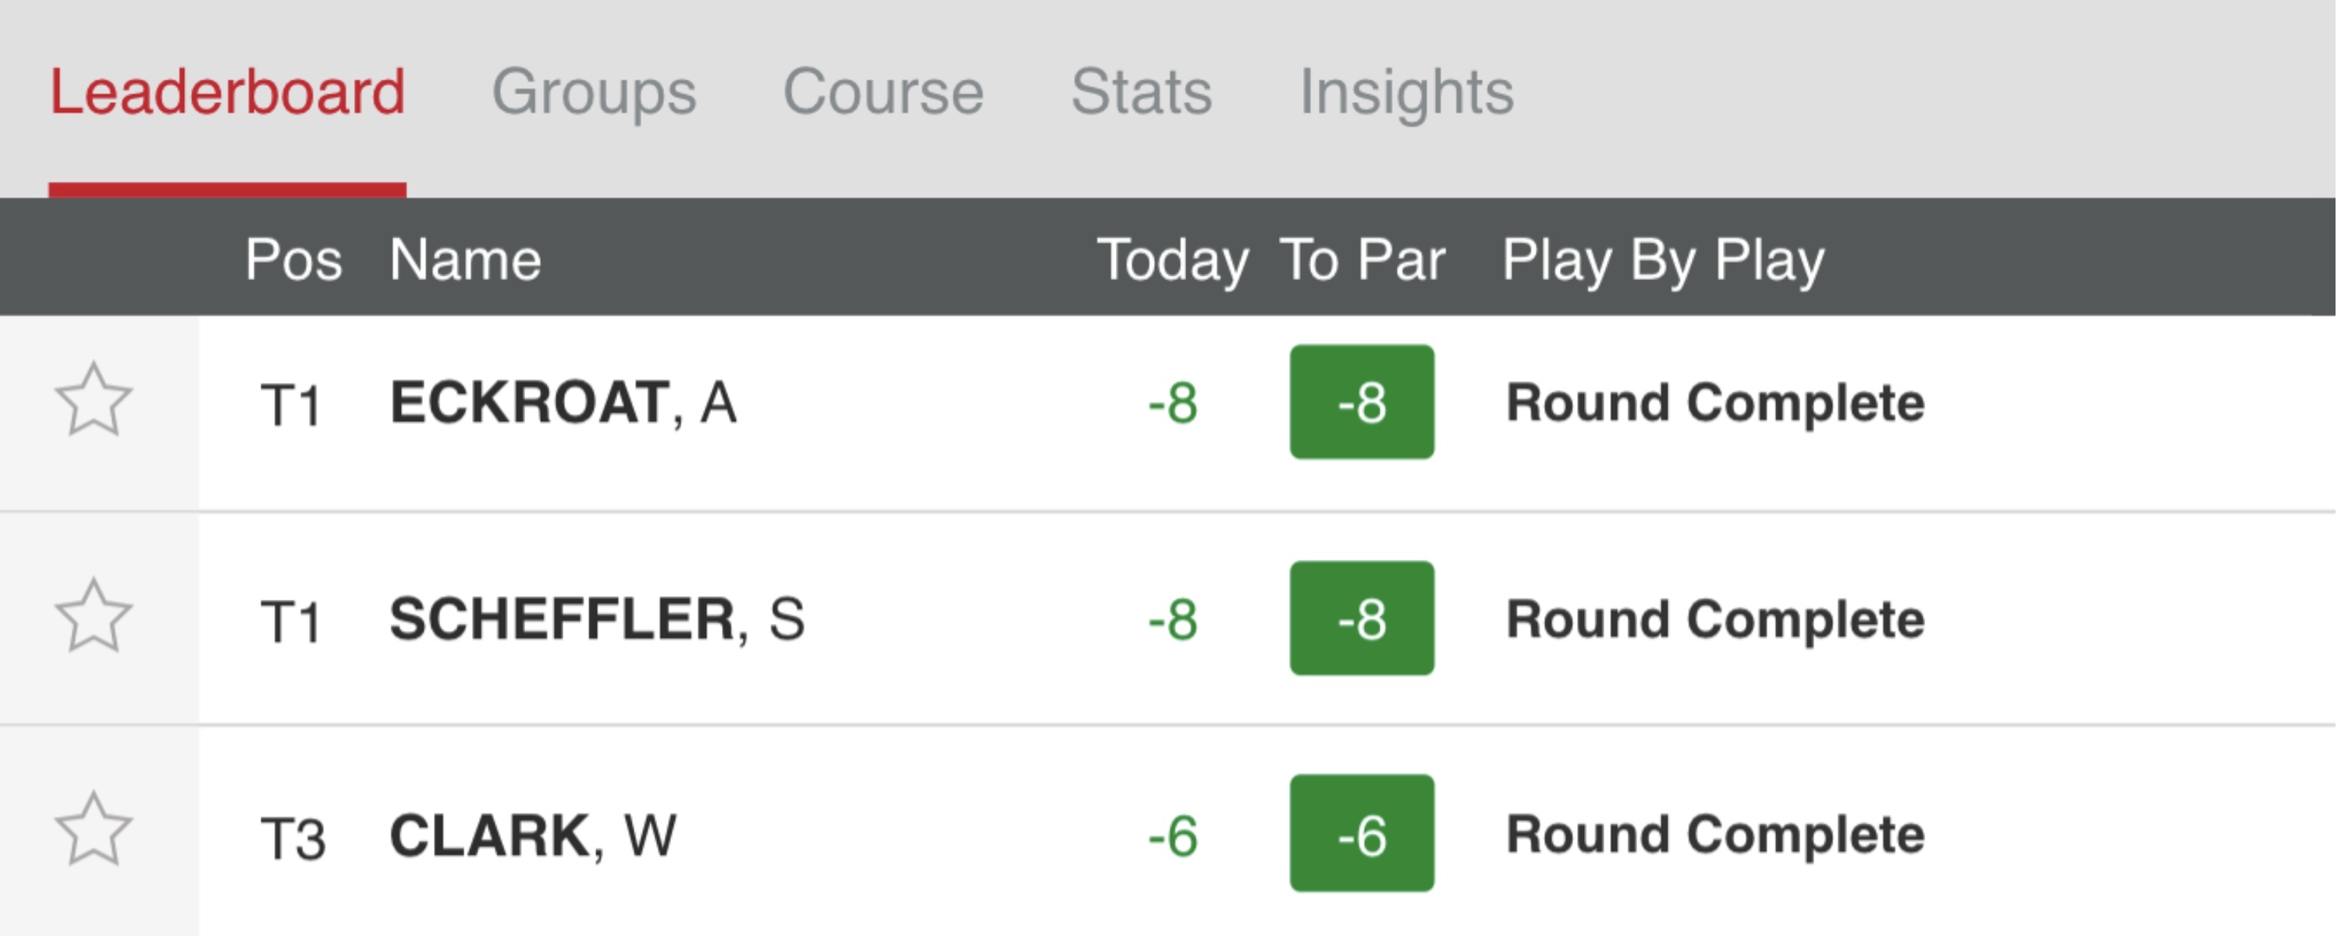Viewport: 2341px width, 936px height.
Task: Toggle the star next to Scheffler
Action: pos(94,617)
